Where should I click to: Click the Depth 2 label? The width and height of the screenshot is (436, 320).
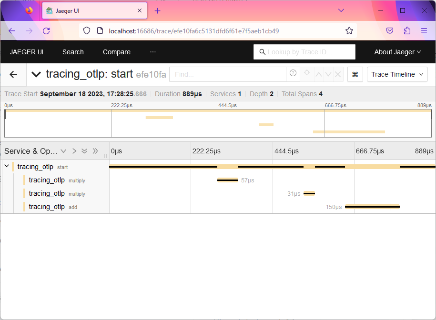(x=262, y=94)
